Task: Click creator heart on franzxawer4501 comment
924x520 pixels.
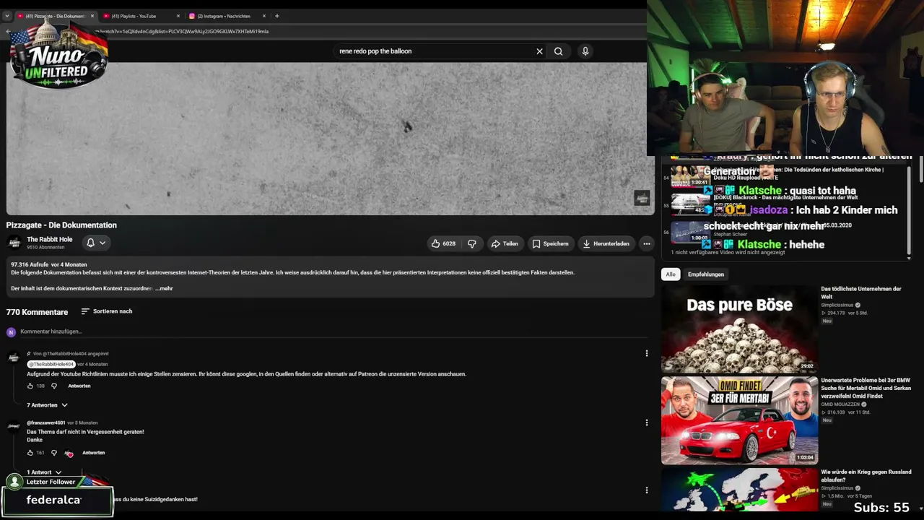Action: coord(69,453)
